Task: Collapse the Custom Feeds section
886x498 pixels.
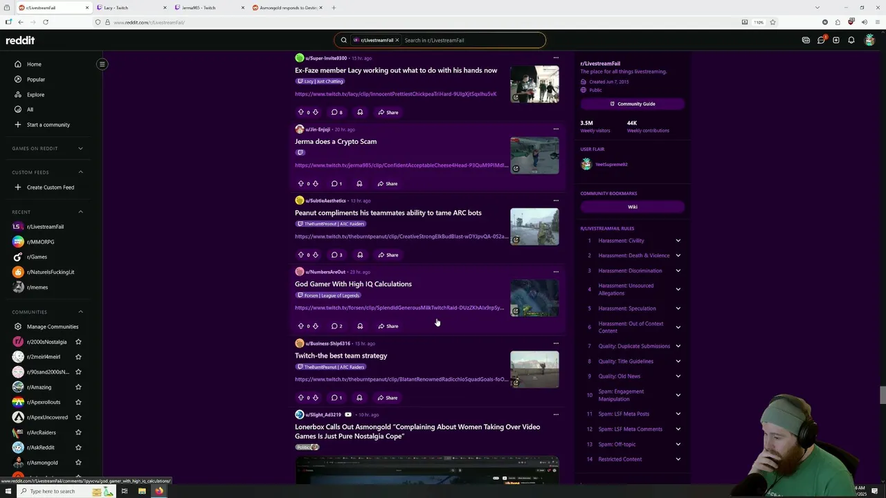Action: click(80, 172)
